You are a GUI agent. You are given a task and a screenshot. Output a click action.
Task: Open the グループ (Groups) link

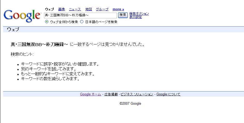[102, 9]
